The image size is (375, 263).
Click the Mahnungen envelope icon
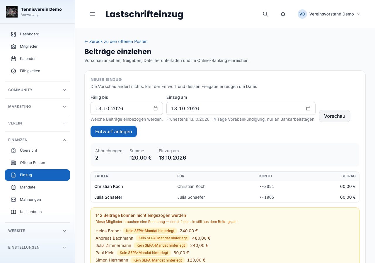(x=13, y=200)
